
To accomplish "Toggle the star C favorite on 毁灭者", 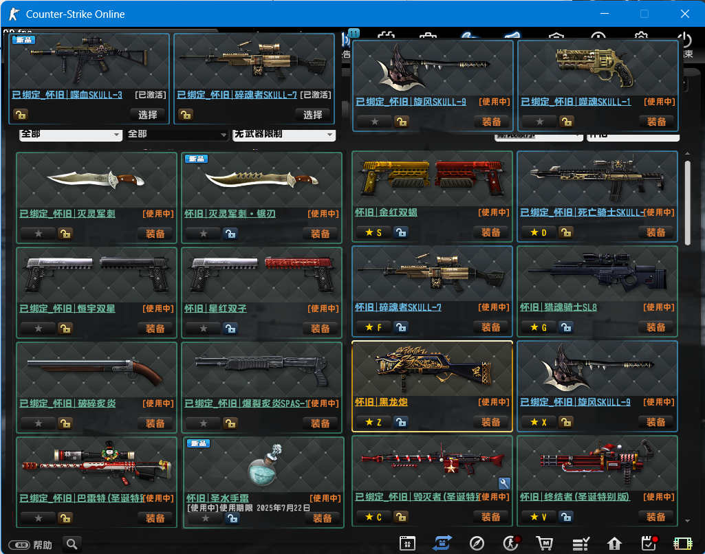I will click(373, 517).
